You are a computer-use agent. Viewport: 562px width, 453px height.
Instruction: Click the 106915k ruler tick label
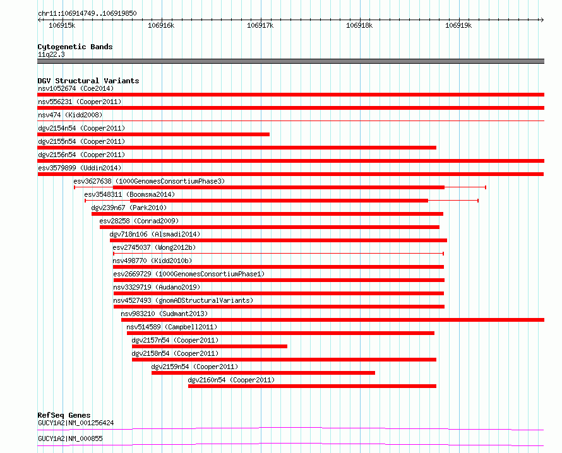(62, 25)
